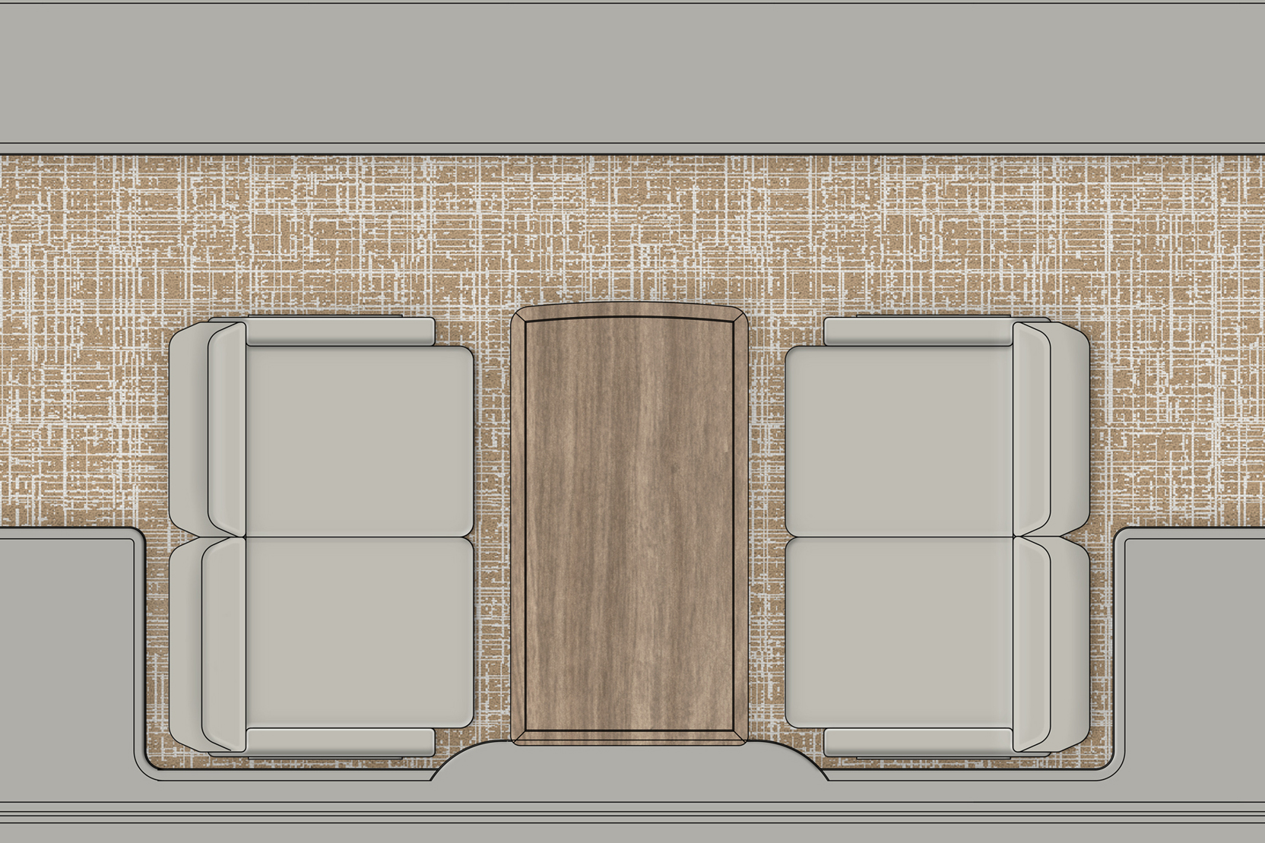The height and width of the screenshot is (843, 1265).
Task: Pick the top armrest of the left sofa
Action: [x=339, y=331]
